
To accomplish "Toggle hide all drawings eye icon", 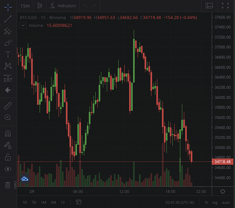I will click(8, 169).
